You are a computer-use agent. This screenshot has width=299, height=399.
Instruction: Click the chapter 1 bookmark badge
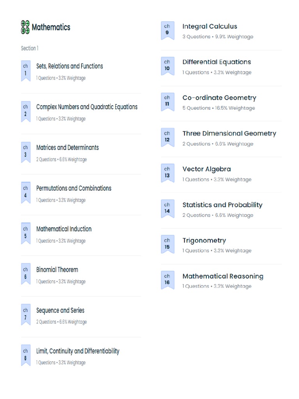(x=26, y=71)
